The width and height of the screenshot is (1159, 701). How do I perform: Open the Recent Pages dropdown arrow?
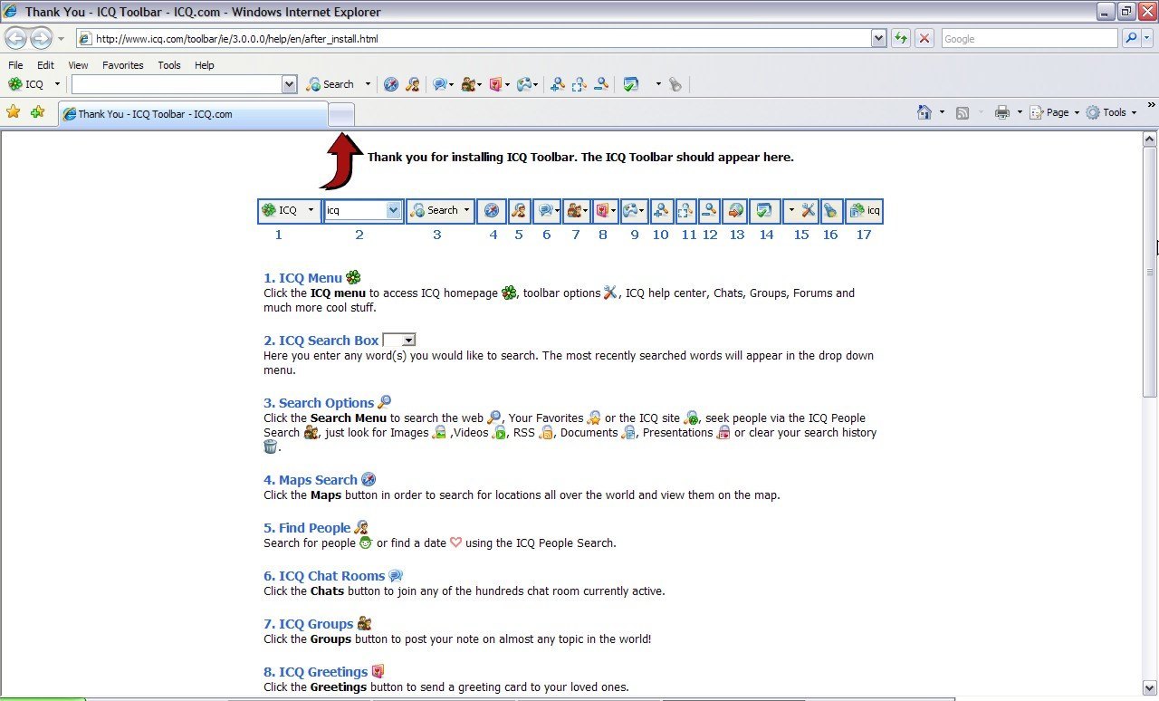61,39
